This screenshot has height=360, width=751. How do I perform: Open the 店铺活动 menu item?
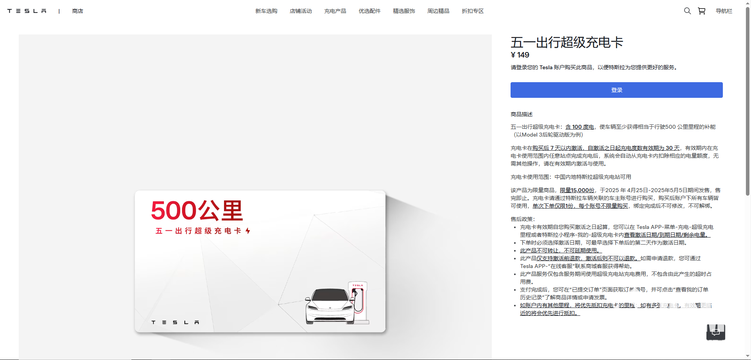(x=301, y=11)
